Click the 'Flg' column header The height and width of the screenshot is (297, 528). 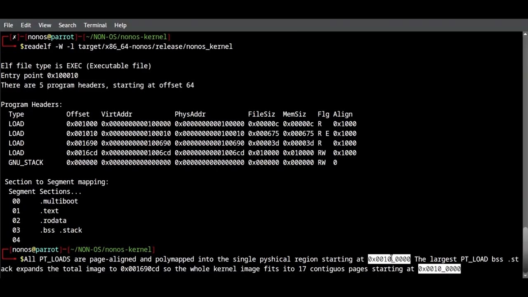[x=323, y=114]
